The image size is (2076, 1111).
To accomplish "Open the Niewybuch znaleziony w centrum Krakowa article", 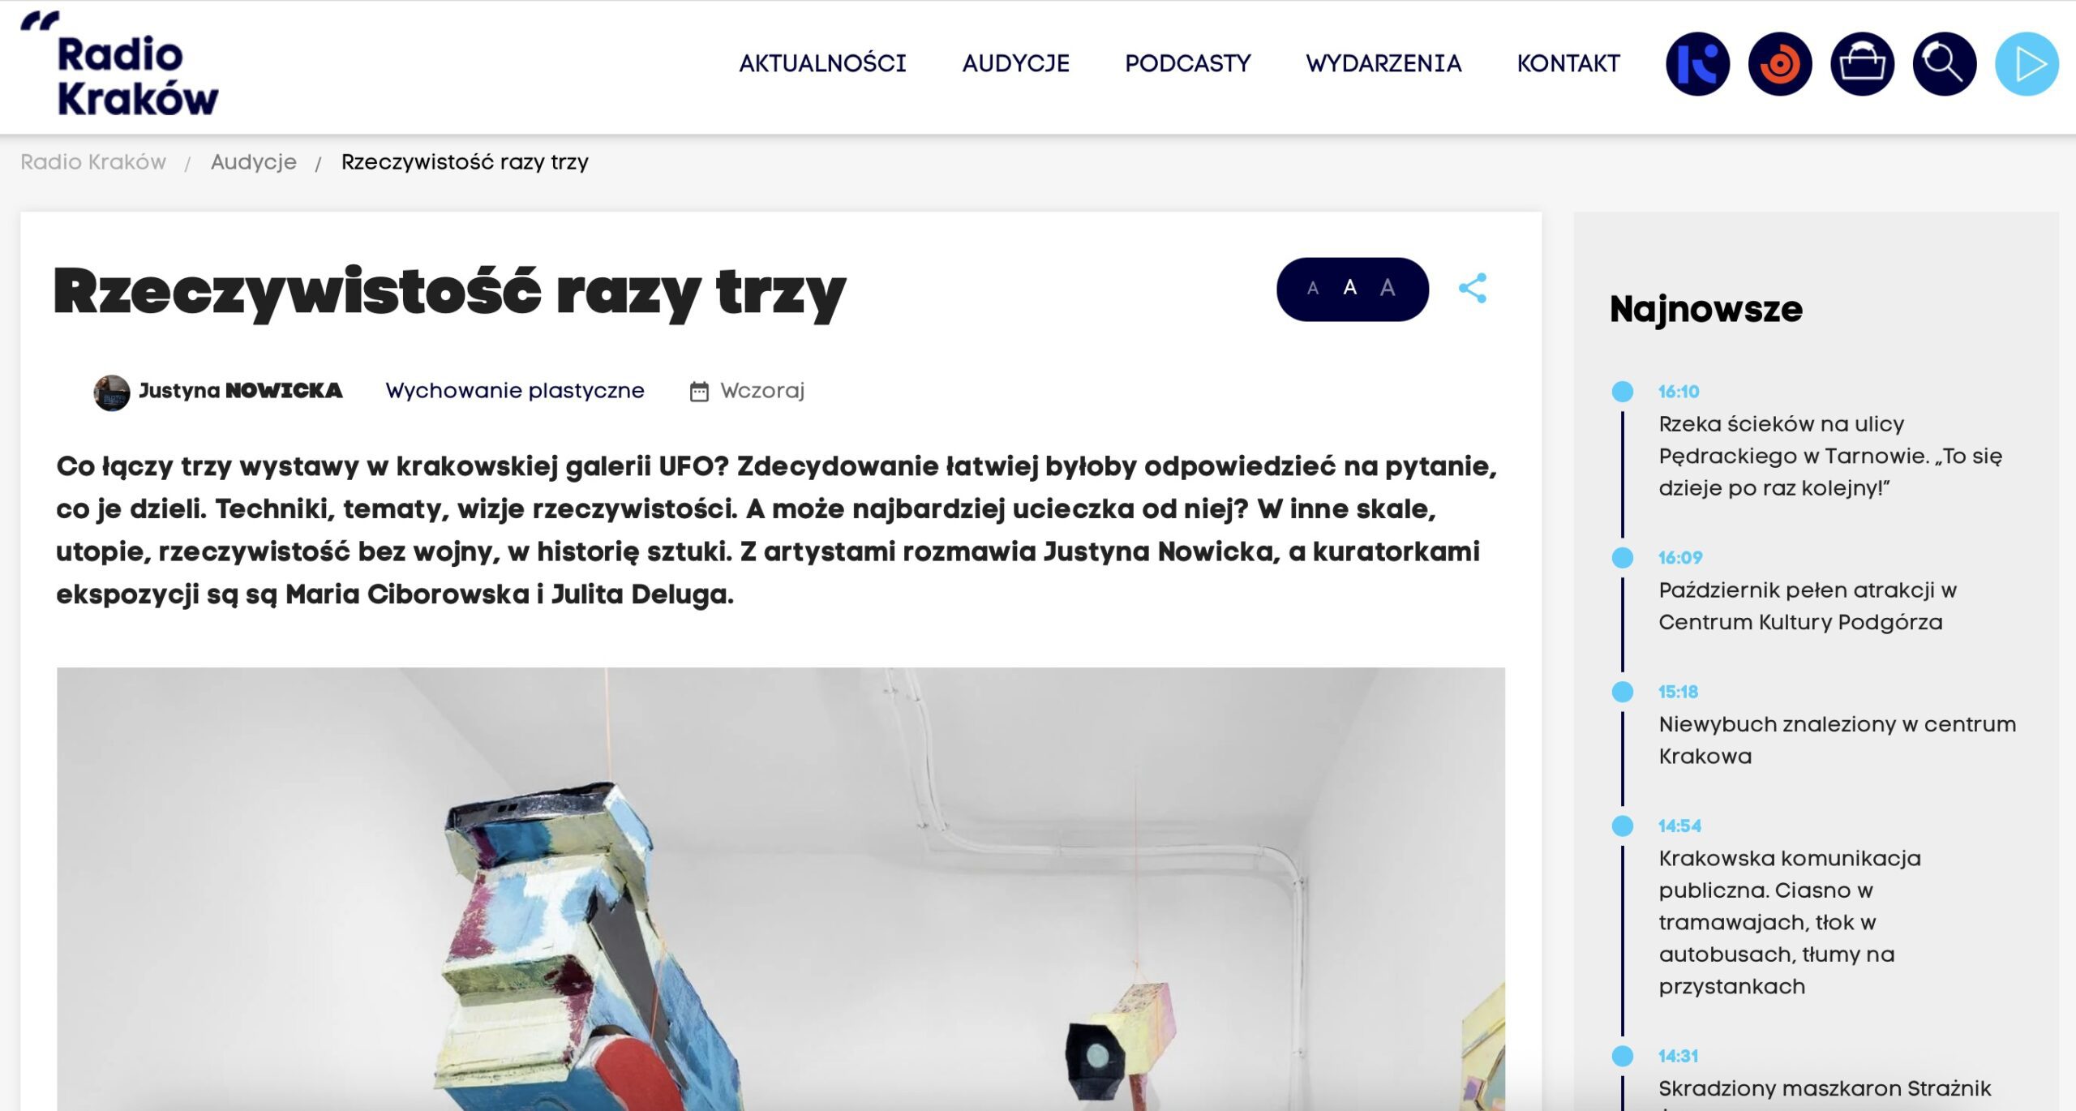I will pyautogui.click(x=1837, y=740).
